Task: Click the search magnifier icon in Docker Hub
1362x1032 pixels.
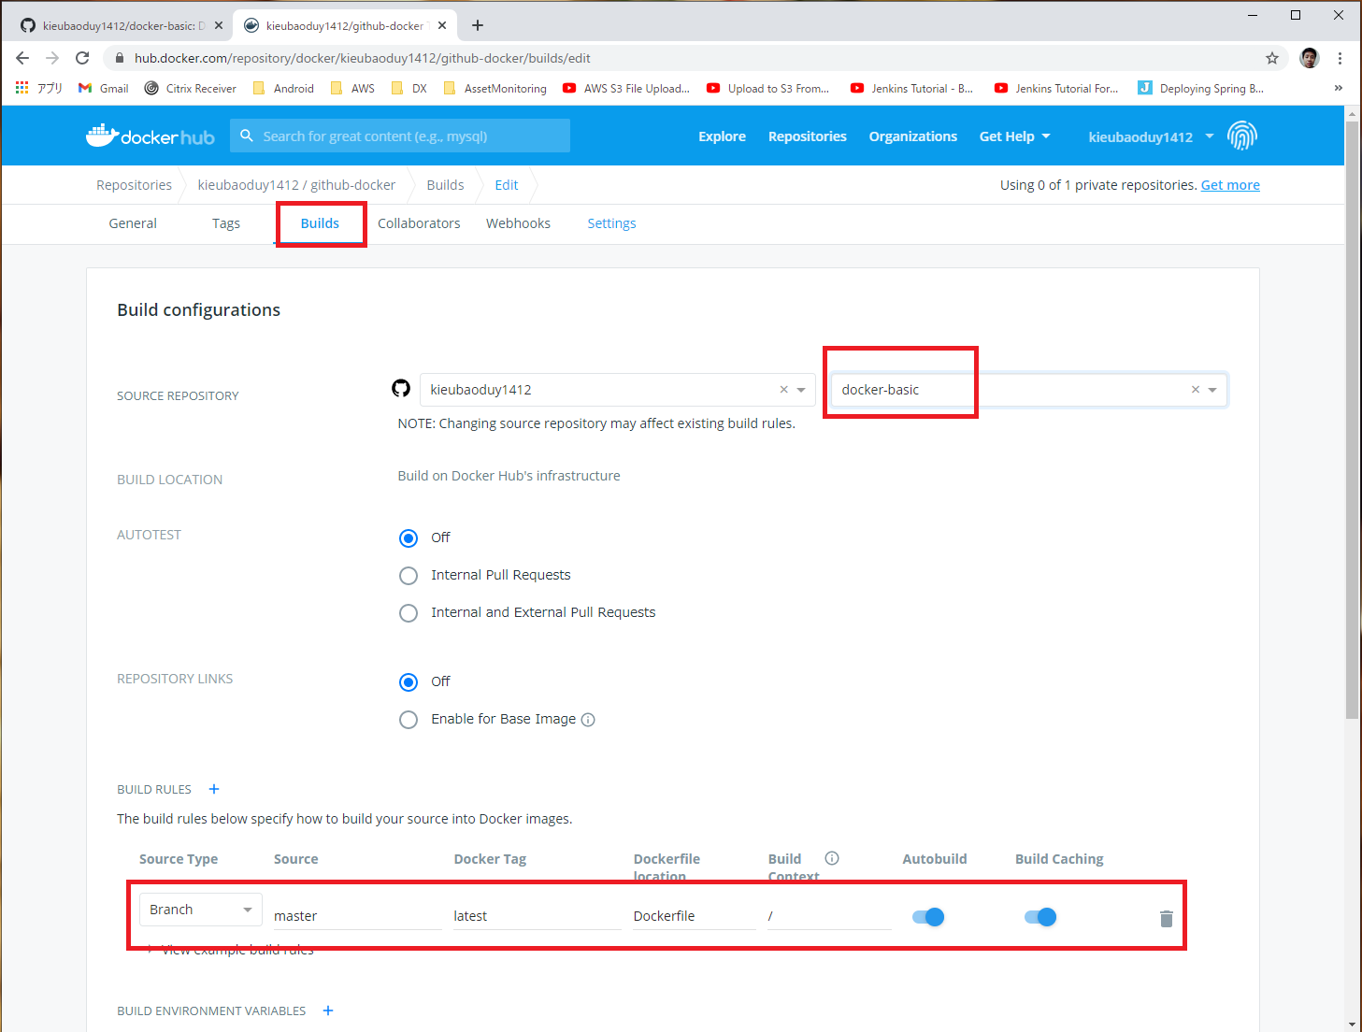Action: (247, 136)
